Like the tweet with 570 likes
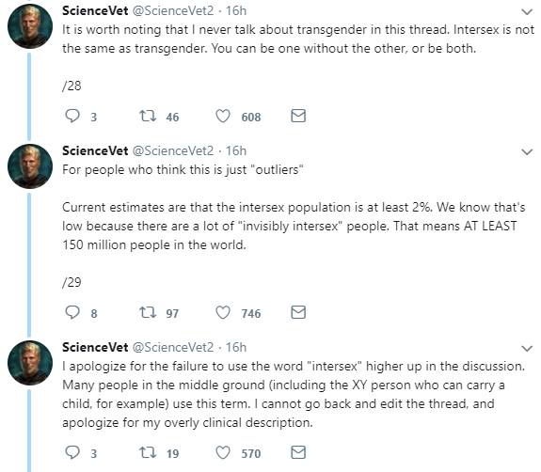 [223, 452]
